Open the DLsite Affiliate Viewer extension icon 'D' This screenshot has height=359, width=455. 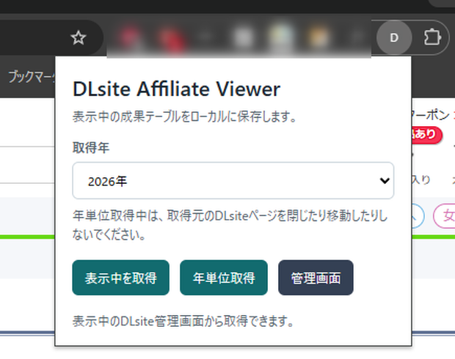coord(394,37)
